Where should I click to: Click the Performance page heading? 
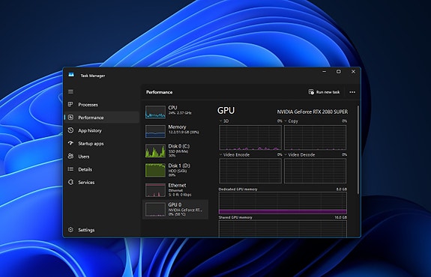click(x=159, y=92)
